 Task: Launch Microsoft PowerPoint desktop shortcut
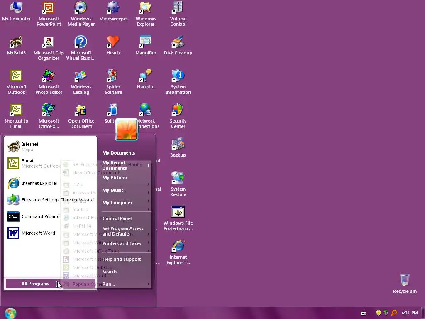[x=49, y=14]
